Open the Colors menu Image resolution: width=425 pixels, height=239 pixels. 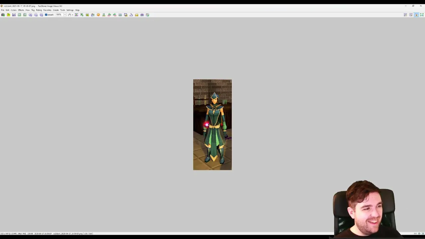coord(14,10)
